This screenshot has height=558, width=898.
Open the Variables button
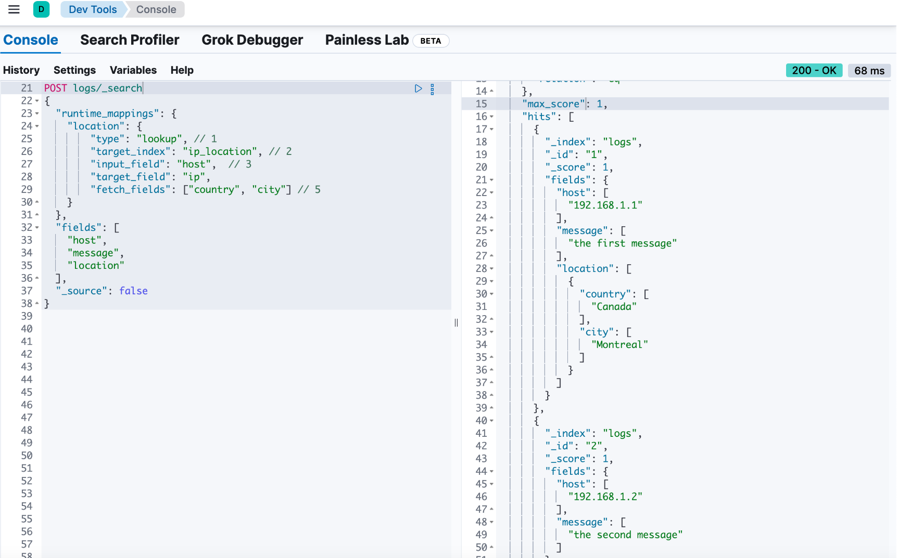click(x=133, y=70)
